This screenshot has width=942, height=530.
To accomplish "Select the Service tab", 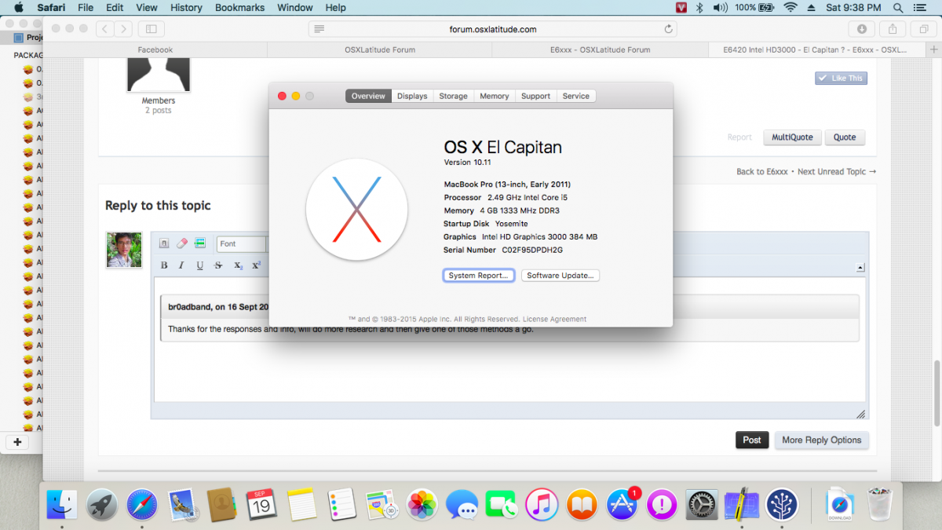I will pyautogui.click(x=576, y=96).
